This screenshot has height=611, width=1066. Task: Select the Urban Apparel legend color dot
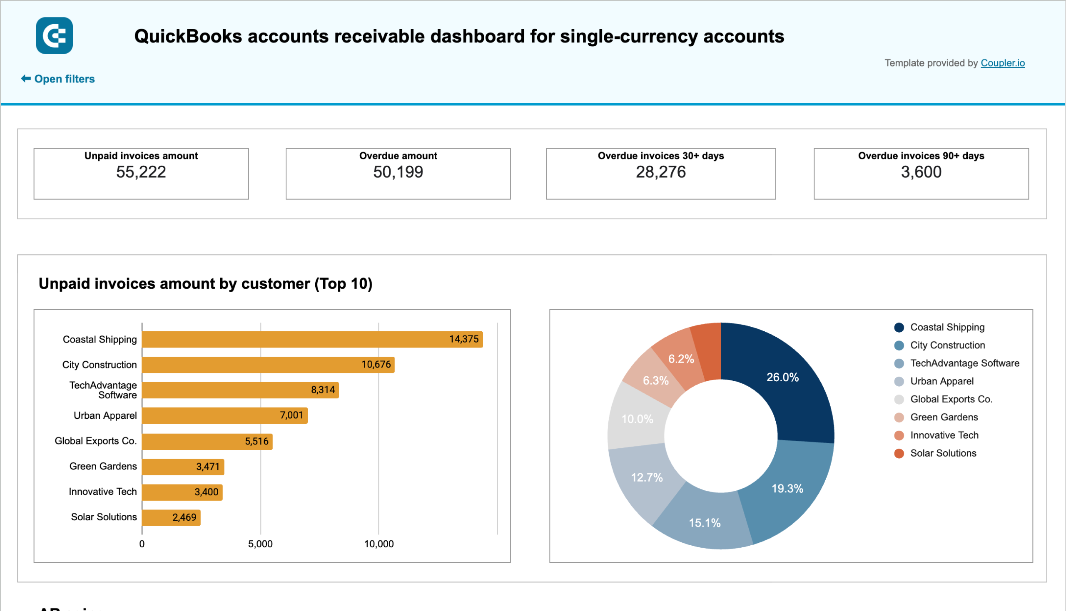click(900, 381)
